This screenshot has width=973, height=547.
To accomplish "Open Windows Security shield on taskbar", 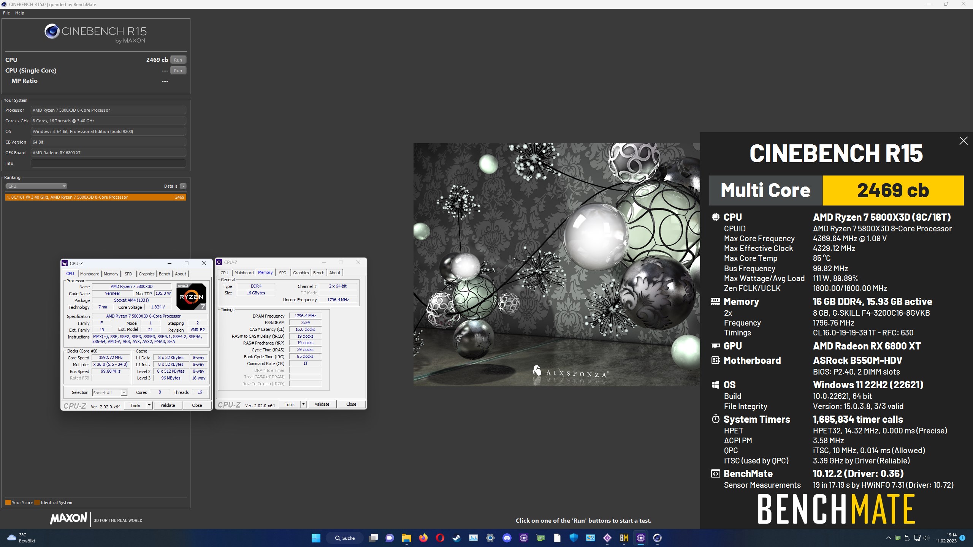I will pos(574,538).
